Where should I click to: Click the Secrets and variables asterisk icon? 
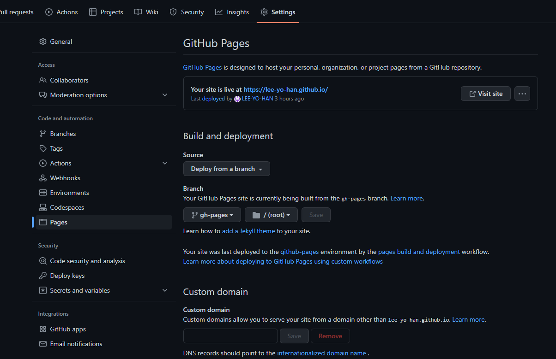pyautogui.click(x=43, y=290)
